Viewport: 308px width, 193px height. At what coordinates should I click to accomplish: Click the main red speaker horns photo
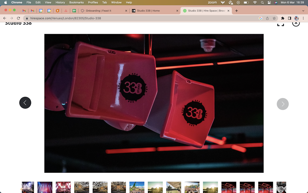click(x=154, y=103)
